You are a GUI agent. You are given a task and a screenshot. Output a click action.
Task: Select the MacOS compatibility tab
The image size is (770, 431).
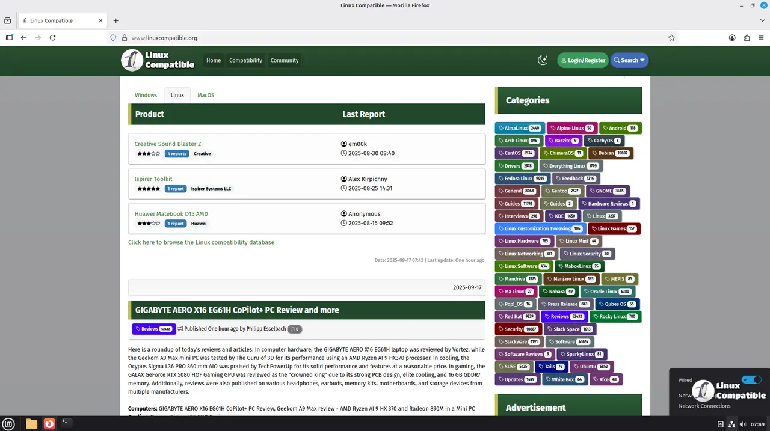coord(206,95)
